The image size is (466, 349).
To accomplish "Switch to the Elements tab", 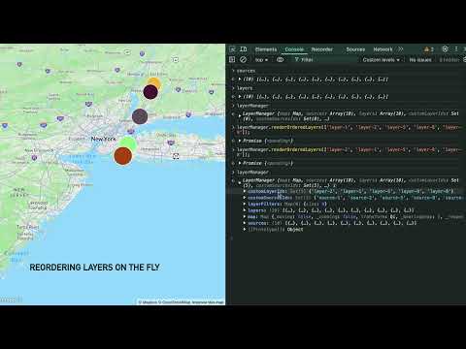I will coord(266,49).
